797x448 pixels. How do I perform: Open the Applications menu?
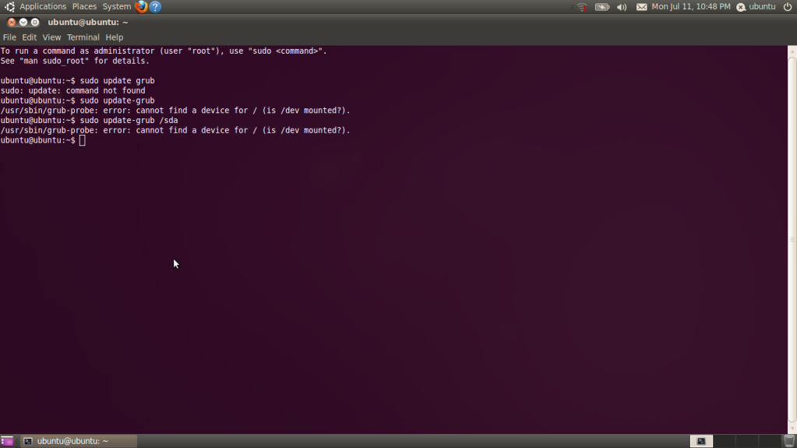(43, 6)
